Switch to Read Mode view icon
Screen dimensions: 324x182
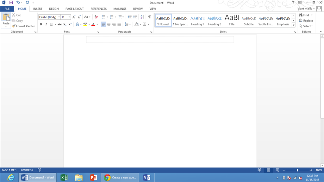click(259, 170)
